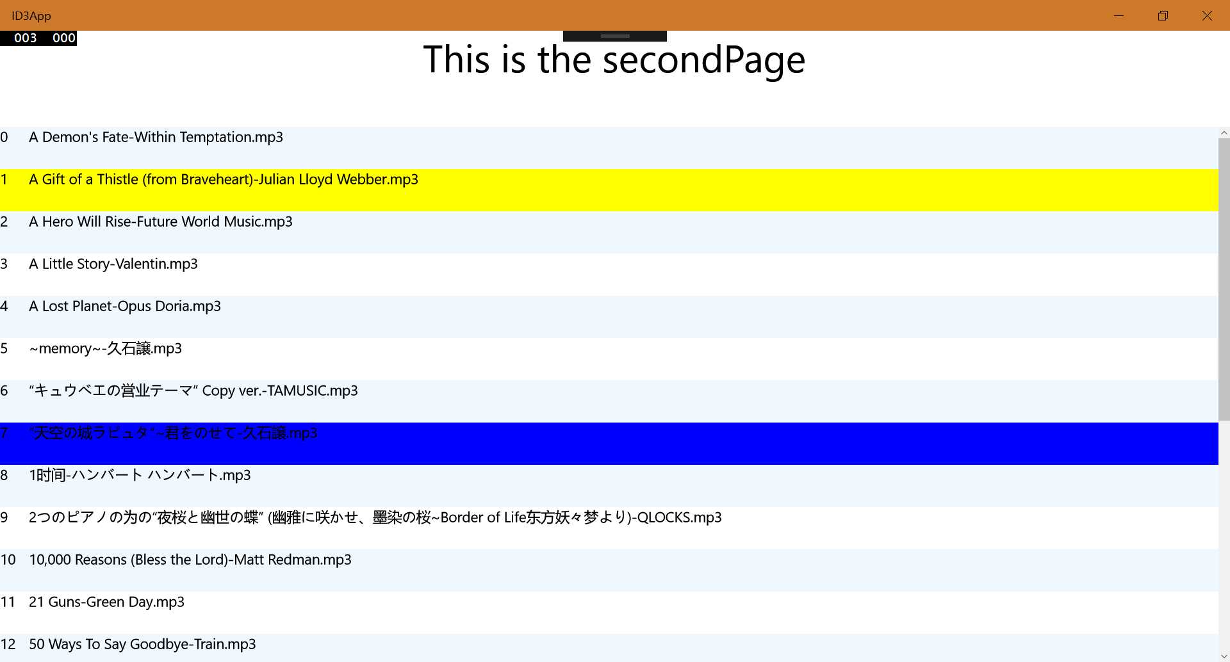
Task: Select A Gift of a Thistle track row
Action: 609,190
